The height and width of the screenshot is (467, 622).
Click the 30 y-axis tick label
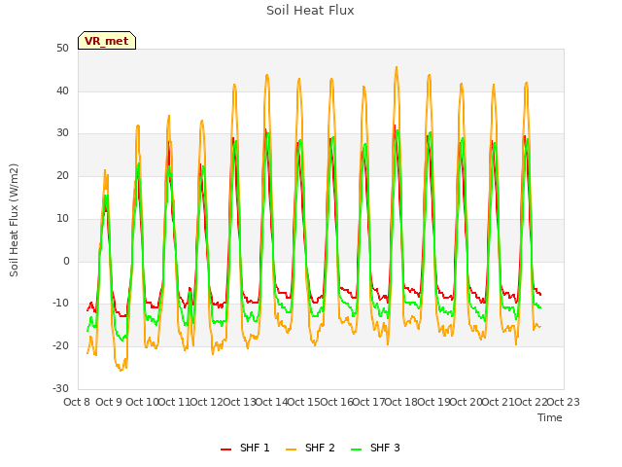pos(62,133)
